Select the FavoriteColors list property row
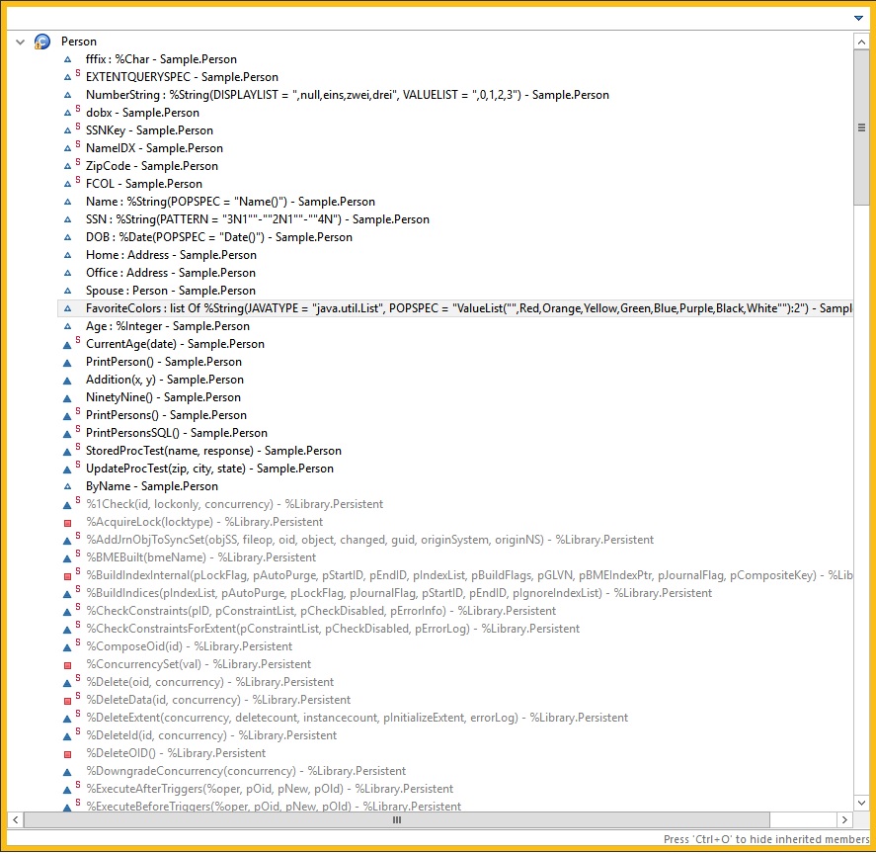 [454, 308]
